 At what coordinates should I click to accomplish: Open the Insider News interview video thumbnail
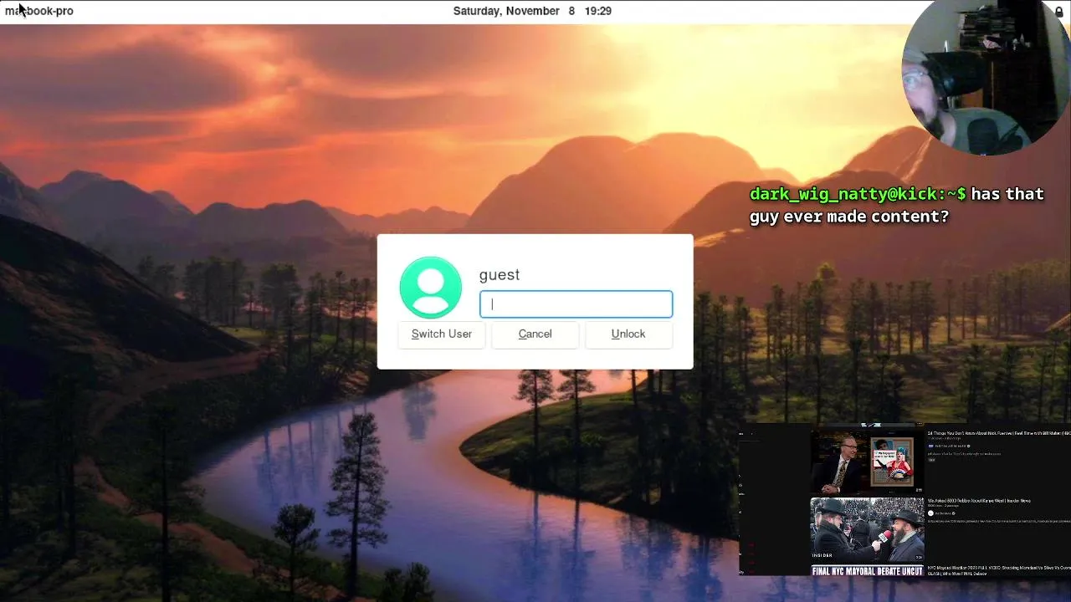point(867,529)
